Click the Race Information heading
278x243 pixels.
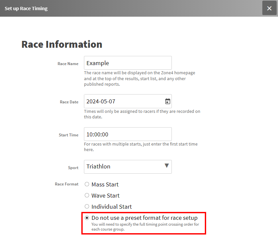62,44
